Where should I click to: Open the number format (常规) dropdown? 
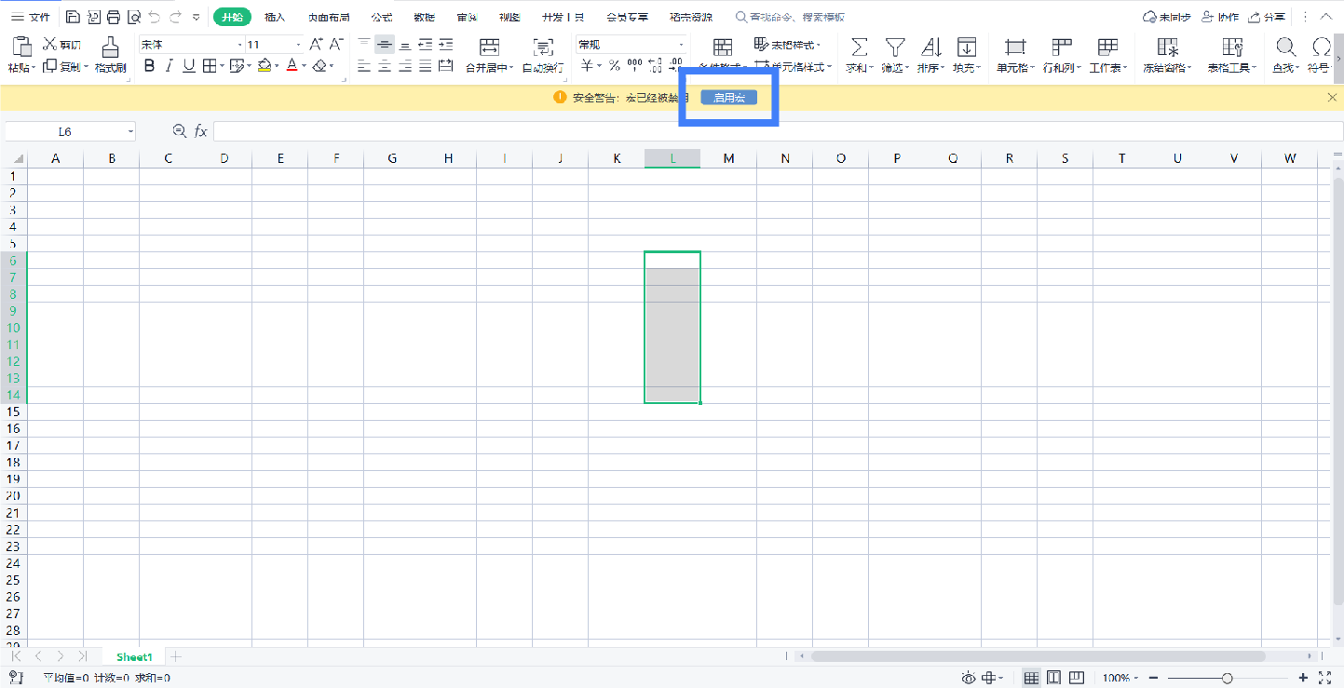point(681,45)
